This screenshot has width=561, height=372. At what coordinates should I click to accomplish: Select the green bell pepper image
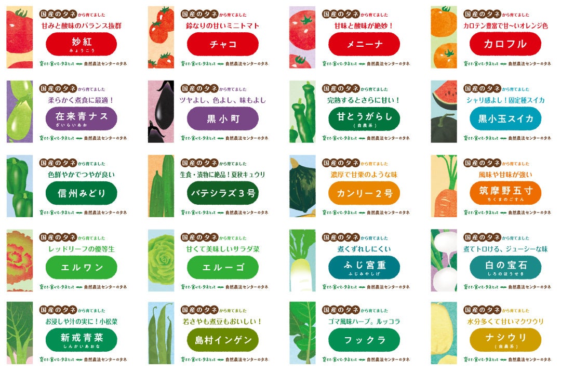[x=20, y=186]
